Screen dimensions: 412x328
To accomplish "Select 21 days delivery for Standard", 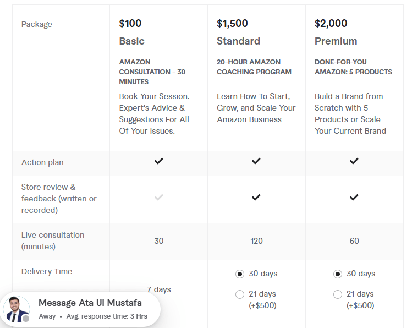I will [x=240, y=294].
